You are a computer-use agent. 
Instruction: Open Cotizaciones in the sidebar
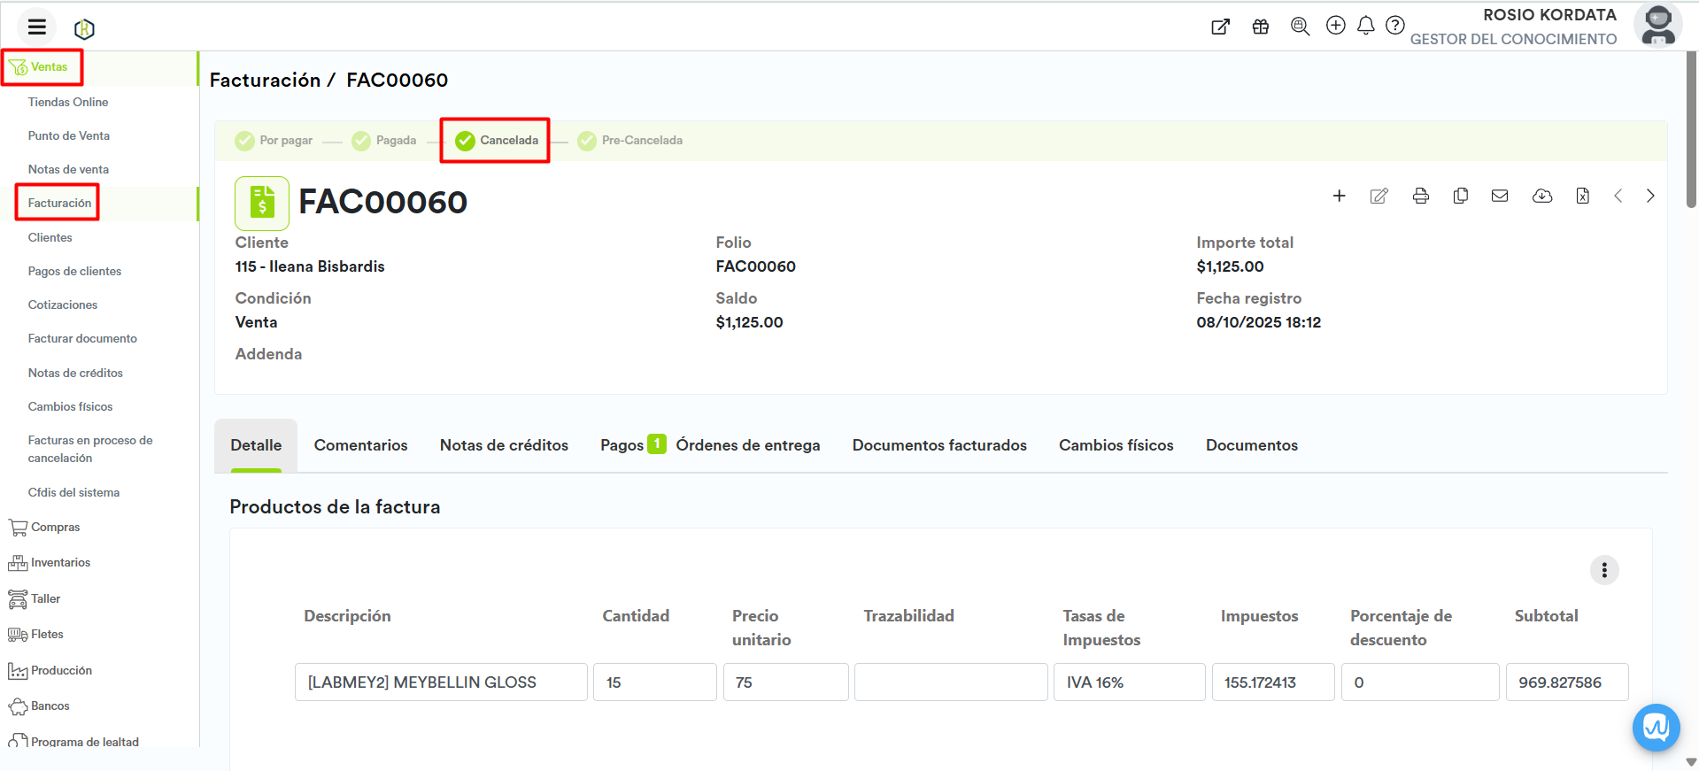click(x=63, y=305)
